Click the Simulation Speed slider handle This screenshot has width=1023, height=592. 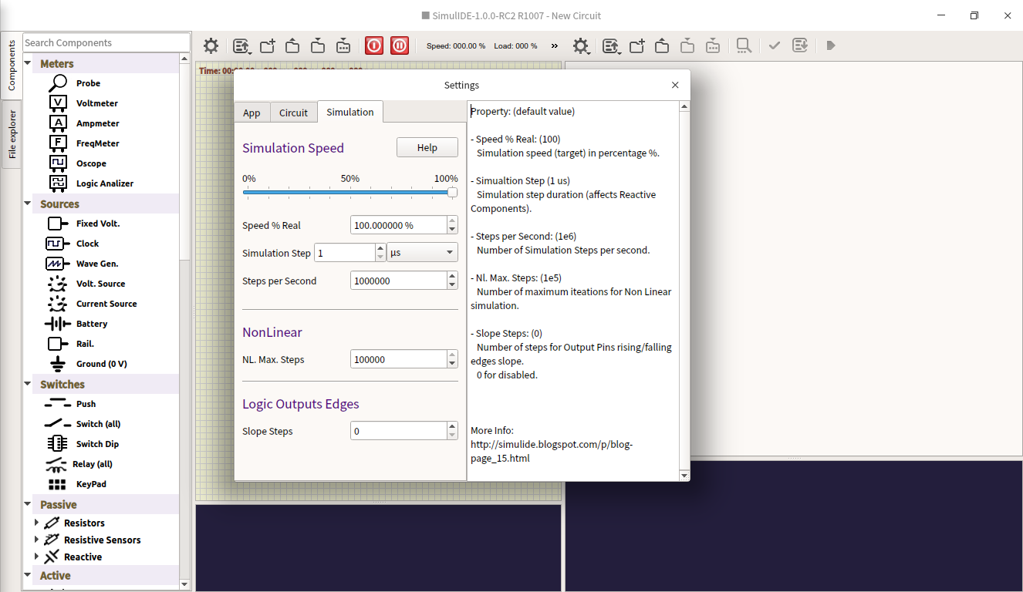point(452,192)
